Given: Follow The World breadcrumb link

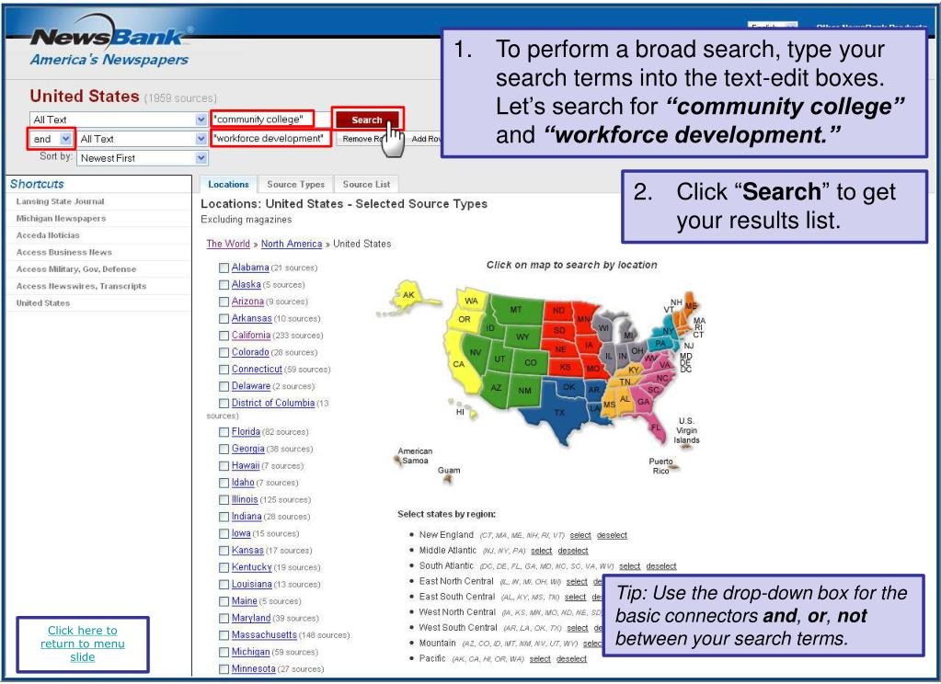Looking at the screenshot, I should click(228, 244).
